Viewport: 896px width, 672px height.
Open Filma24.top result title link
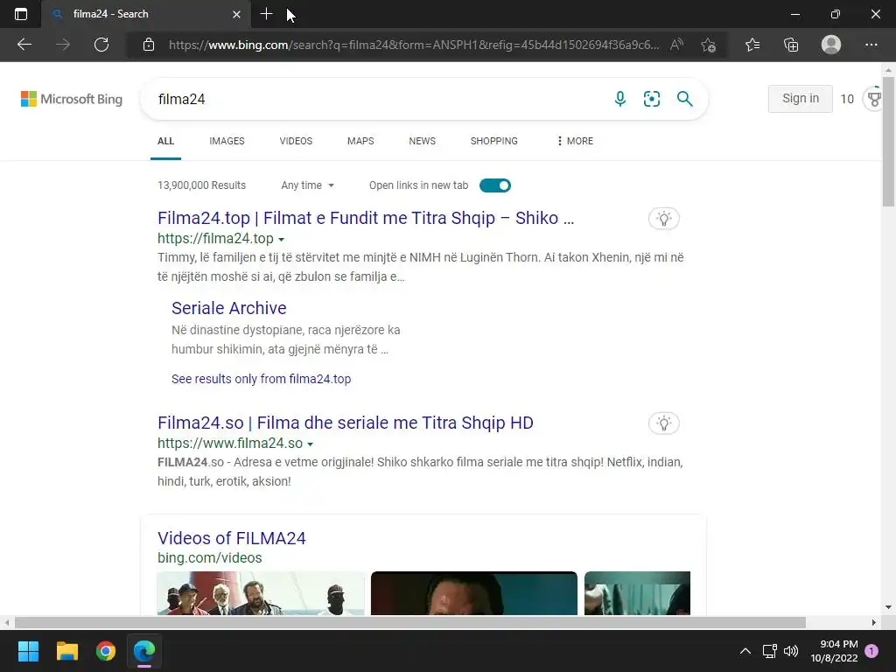coord(366,218)
